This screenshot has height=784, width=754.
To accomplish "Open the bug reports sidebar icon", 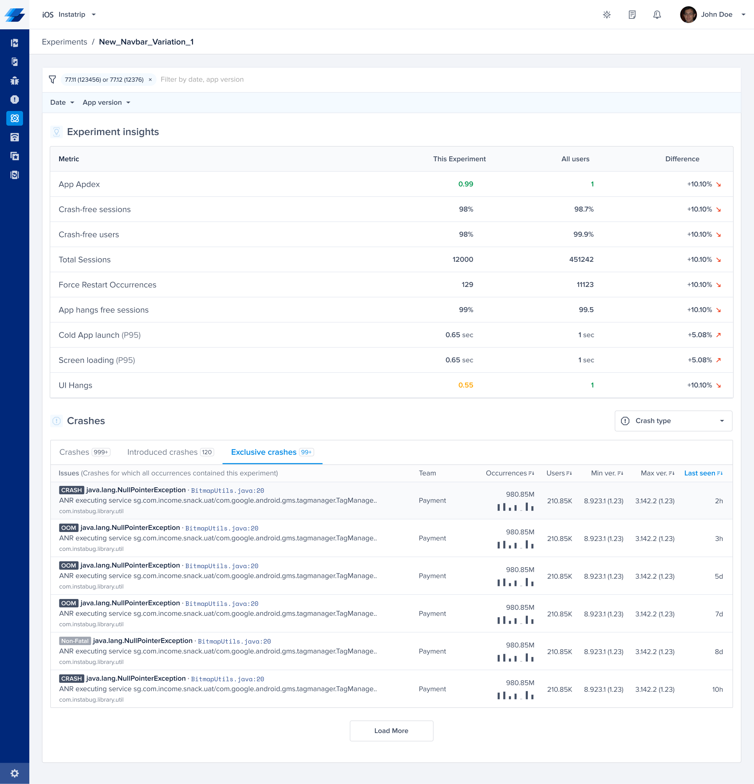I will pyautogui.click(x=14, y=81).
